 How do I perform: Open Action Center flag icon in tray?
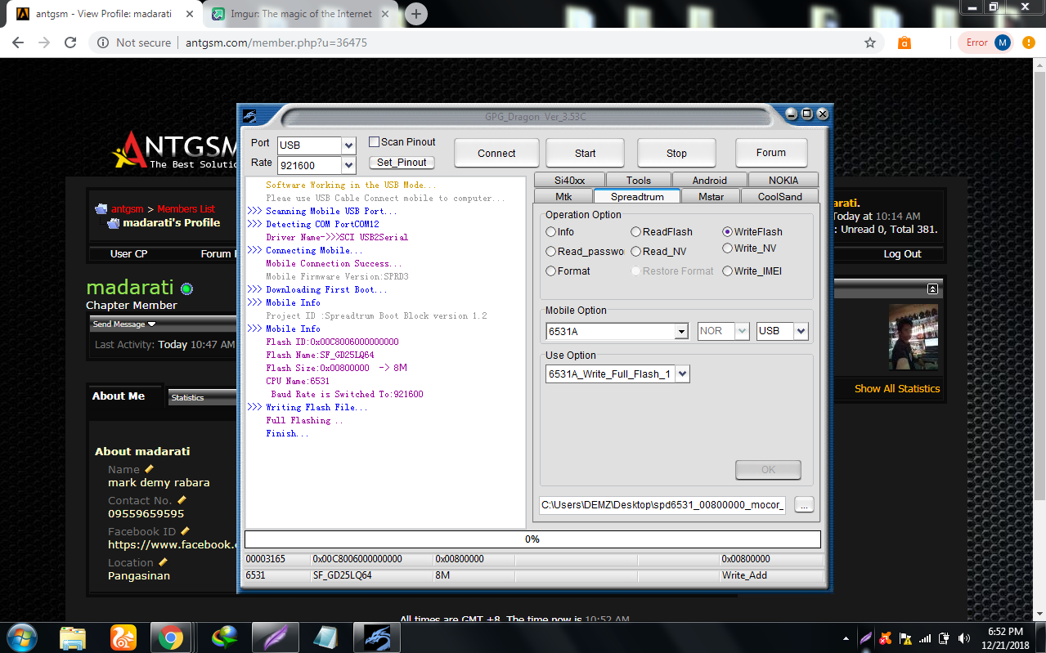tap(905, 638)
